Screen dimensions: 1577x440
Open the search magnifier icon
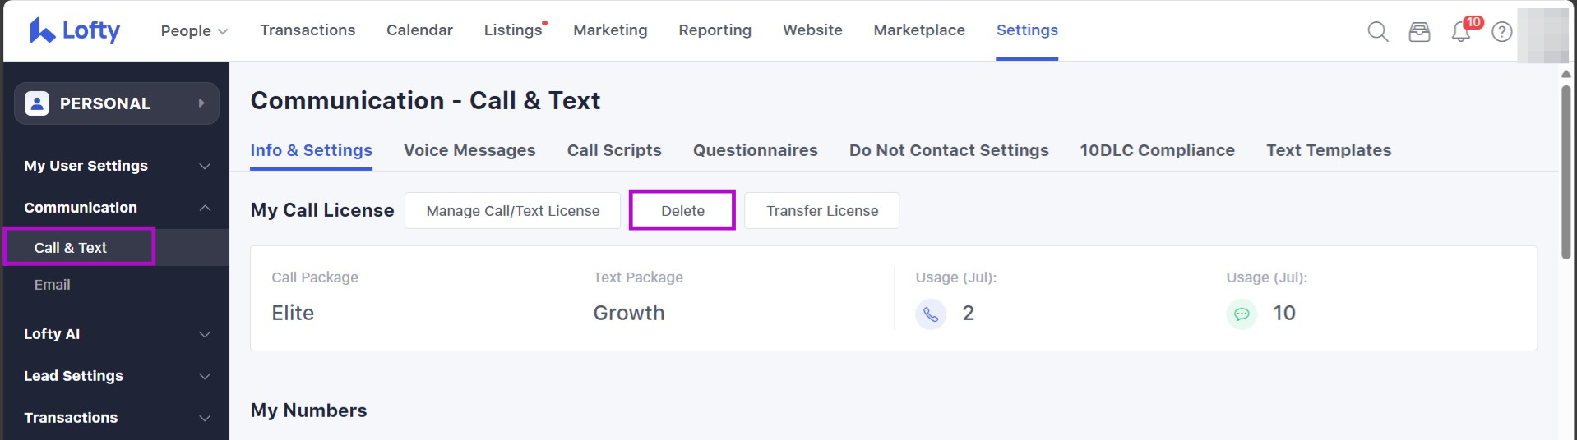pyautogui.click(x=1377, y=32)
